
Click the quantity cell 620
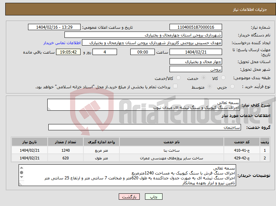tap(65, 158)
